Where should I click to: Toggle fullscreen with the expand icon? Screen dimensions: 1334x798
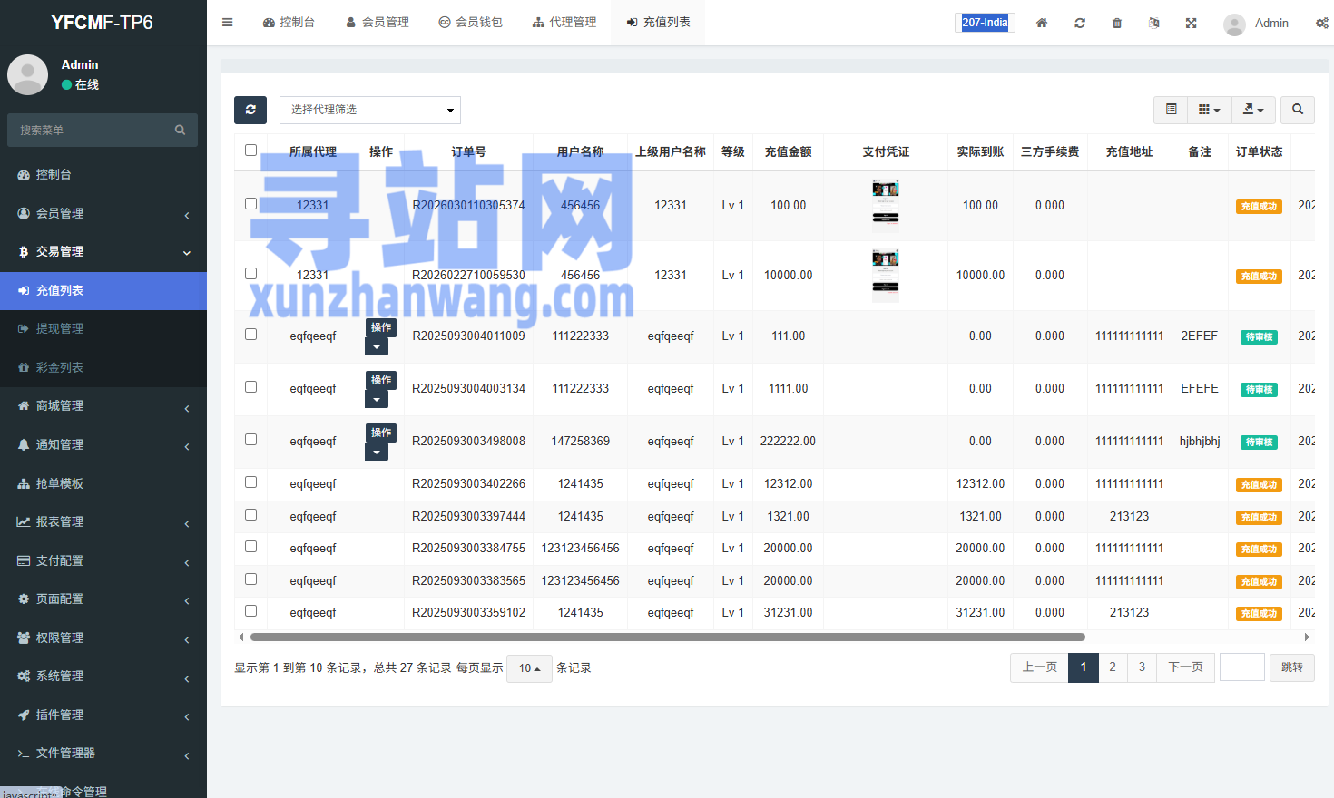coord(1191,23)
